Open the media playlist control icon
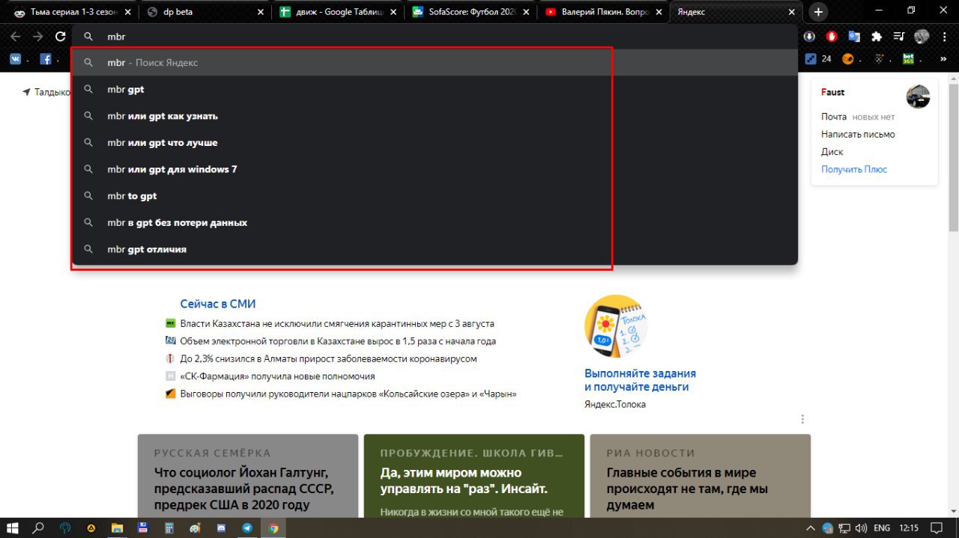Image resolution: width=959 pixels, height=538 pixels. point(899,36)
